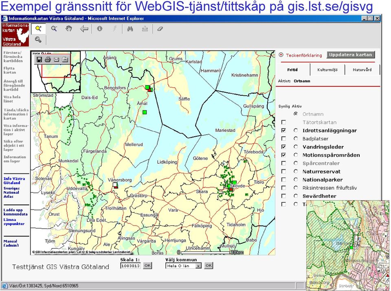
Task: Click the Informationskartan Västra Götaland logo
Action: [15, 35]
